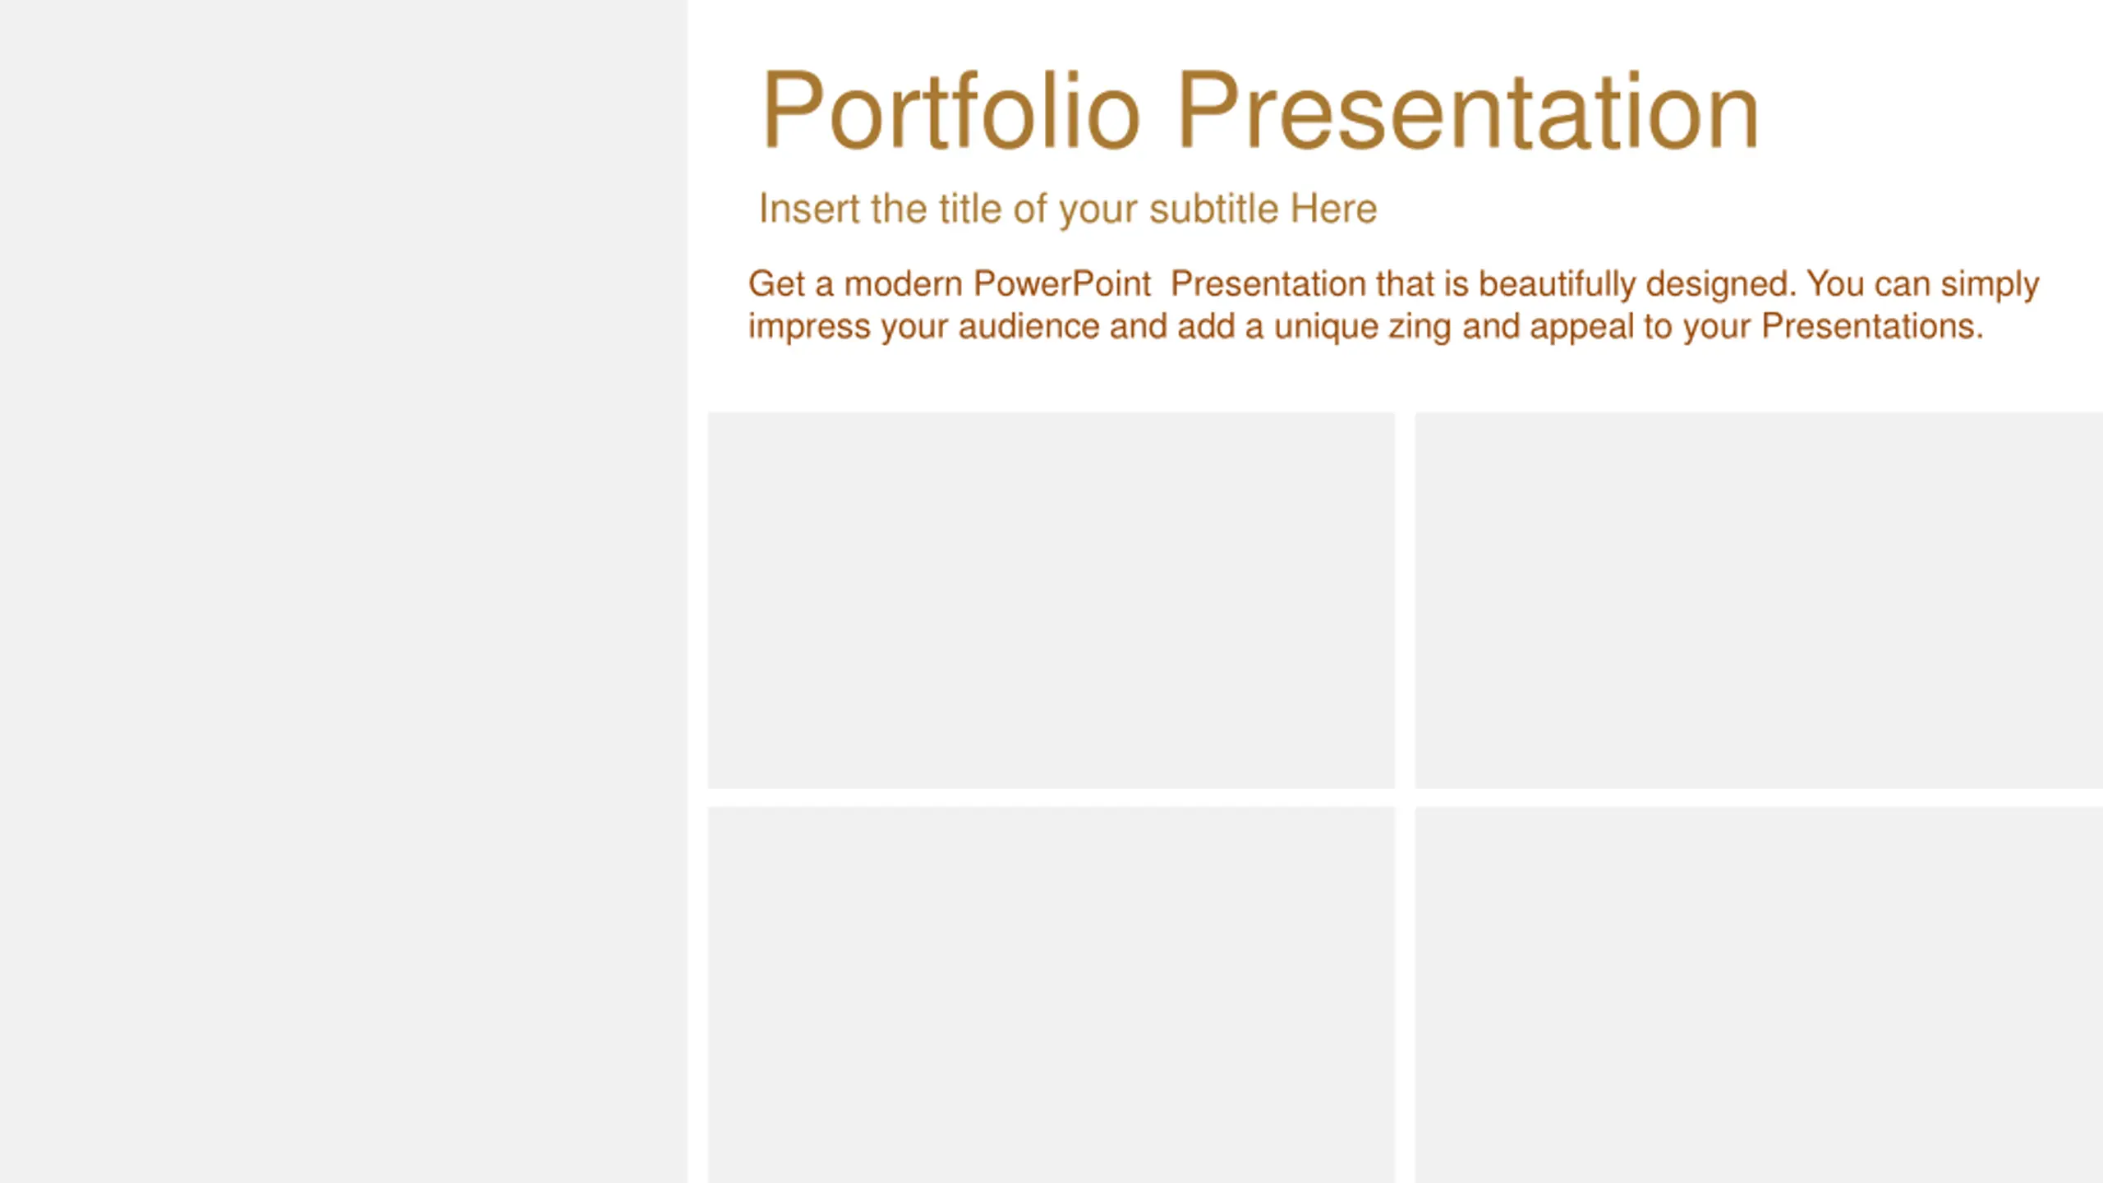
Task: Click the body line starting "impress your audience"
Action: (x=1365, y=327)
